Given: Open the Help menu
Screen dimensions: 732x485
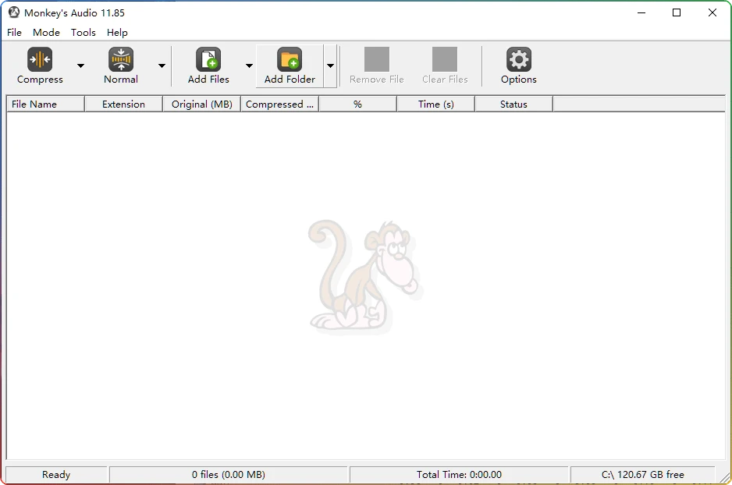Looking at the screenshot, I should coord(117,33).
